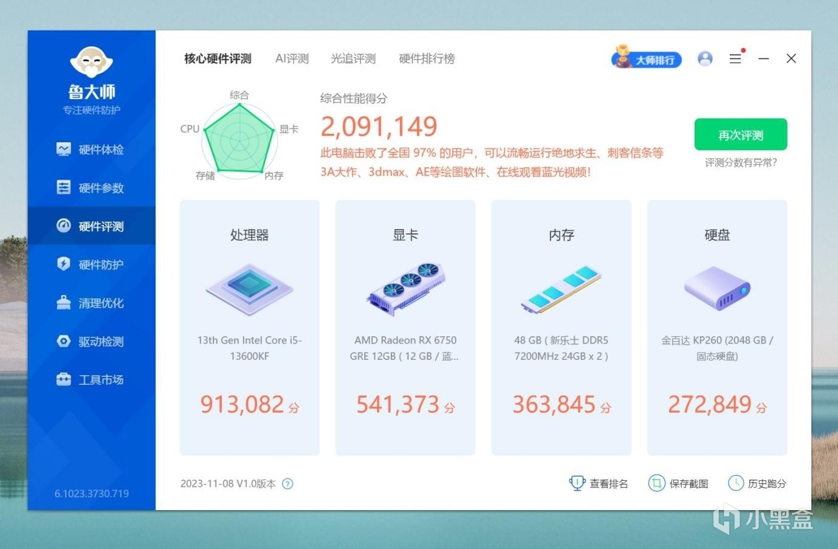Click the version number 6.1023.3730.719

click(92, 494)
